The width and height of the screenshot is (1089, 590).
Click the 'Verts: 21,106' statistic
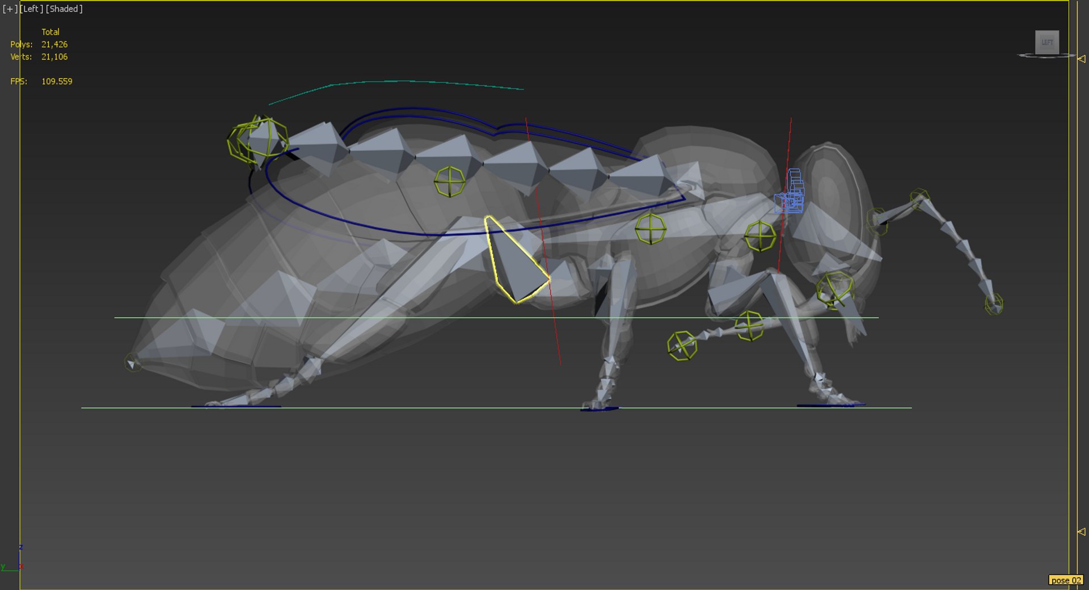(x=39, y=57)
